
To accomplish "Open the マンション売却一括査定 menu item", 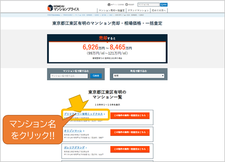I will (x=112, y=11).
